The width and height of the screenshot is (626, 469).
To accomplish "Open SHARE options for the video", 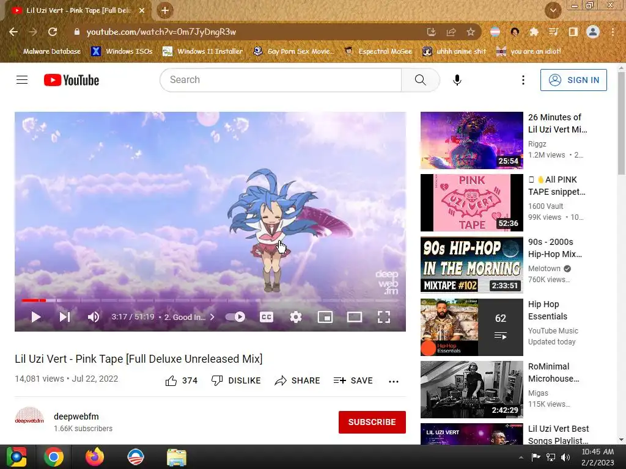I will pyautogui.click(x=298, y=381).
